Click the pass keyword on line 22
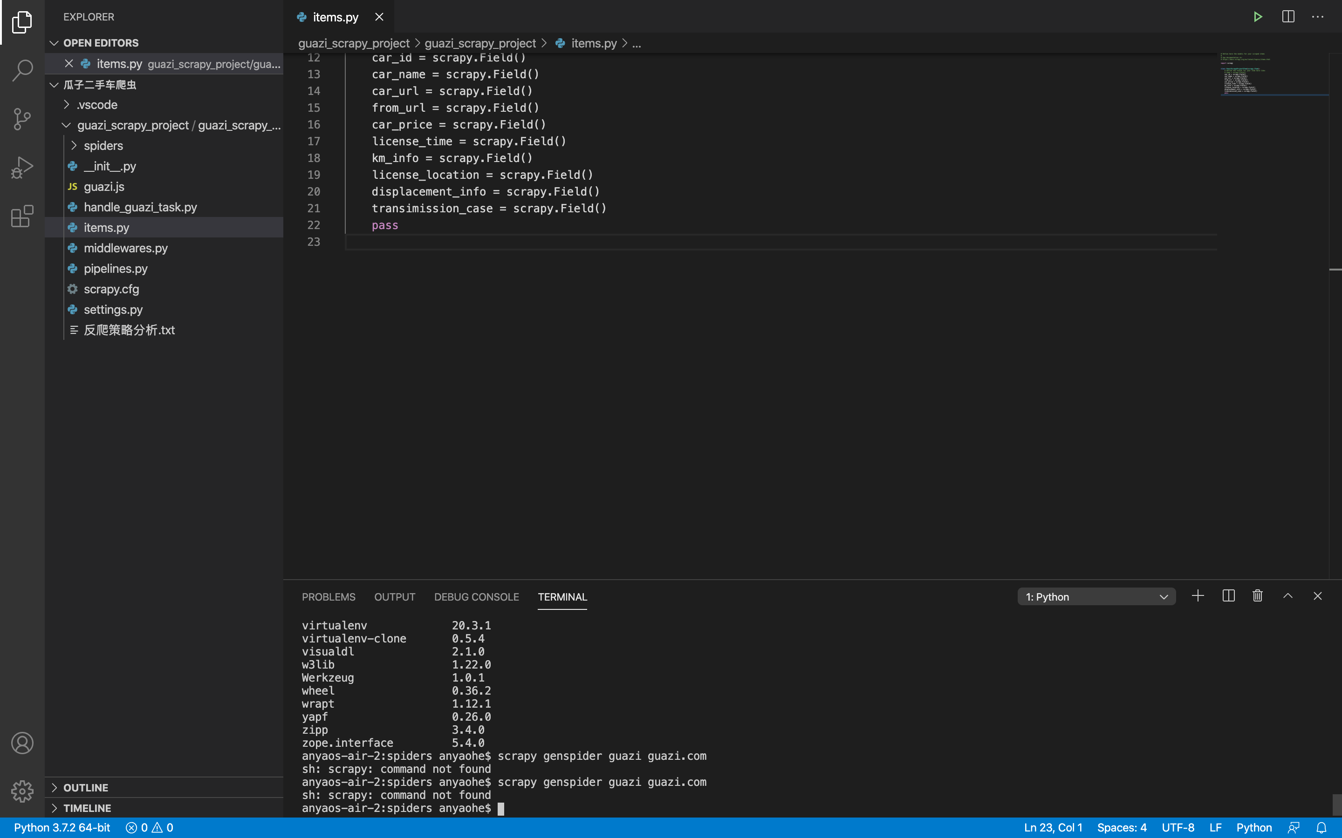Image resolution: width=1342 pixels, height=838 pixels. (x=385, y=226)
